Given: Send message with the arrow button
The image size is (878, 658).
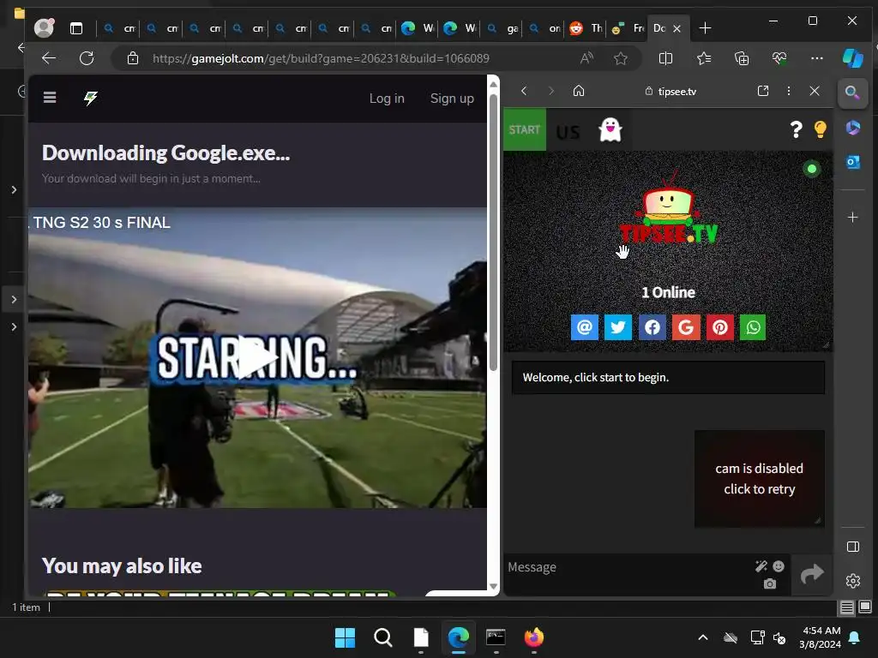Looking at the screenshot, I should click(812, 573).
